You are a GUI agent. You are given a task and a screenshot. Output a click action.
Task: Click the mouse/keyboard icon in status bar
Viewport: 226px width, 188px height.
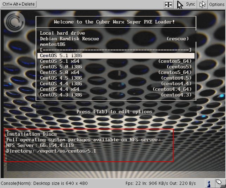(220, 183)
